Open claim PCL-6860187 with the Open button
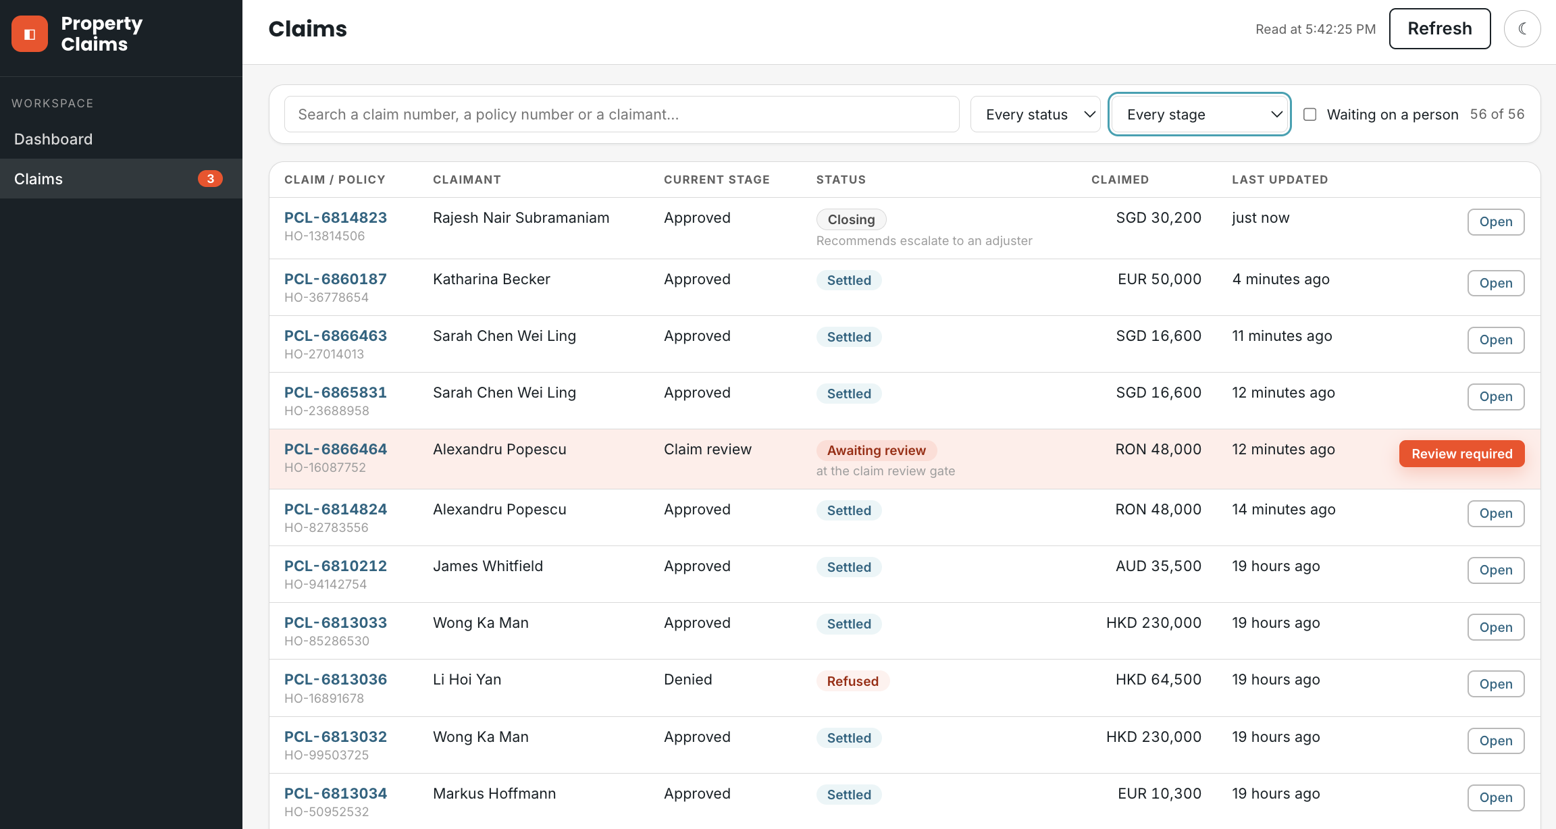The width and height of the screenshot is (1556, 829). [1495, 284]
